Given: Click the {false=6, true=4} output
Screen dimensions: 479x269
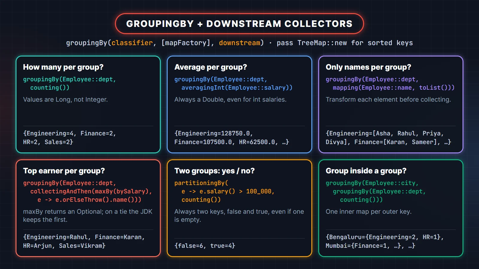Looking at the screenshot, I should click(205, 246).
